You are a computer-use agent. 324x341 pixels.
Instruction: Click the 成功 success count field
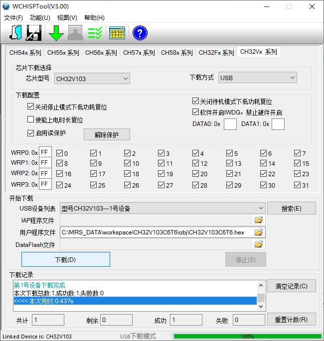click(186, 320)
